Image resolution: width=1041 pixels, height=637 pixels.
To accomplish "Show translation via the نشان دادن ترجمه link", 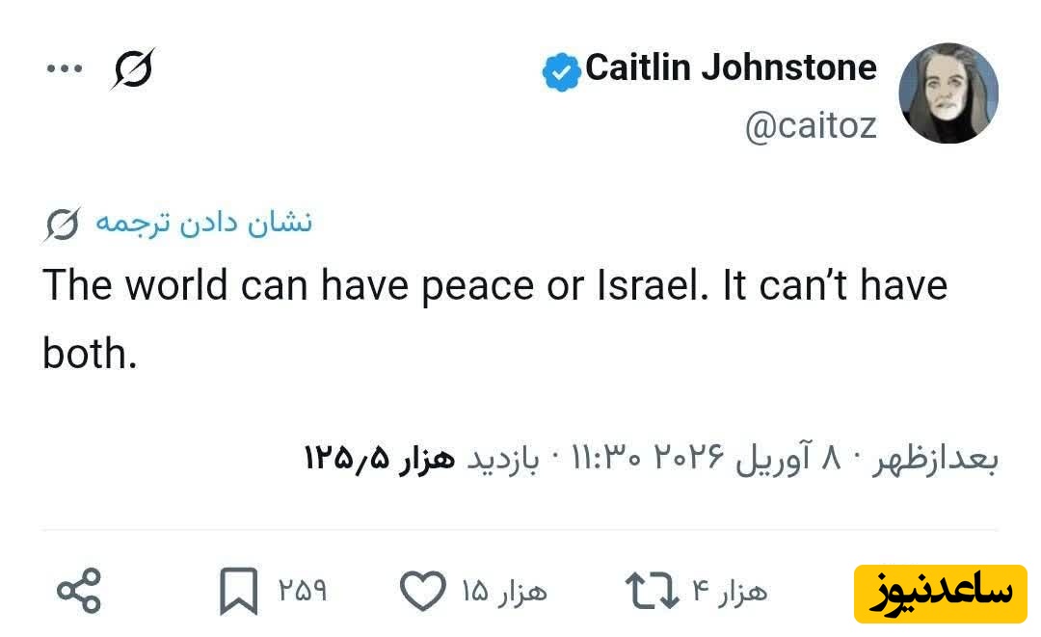I will tap(202, 223).
